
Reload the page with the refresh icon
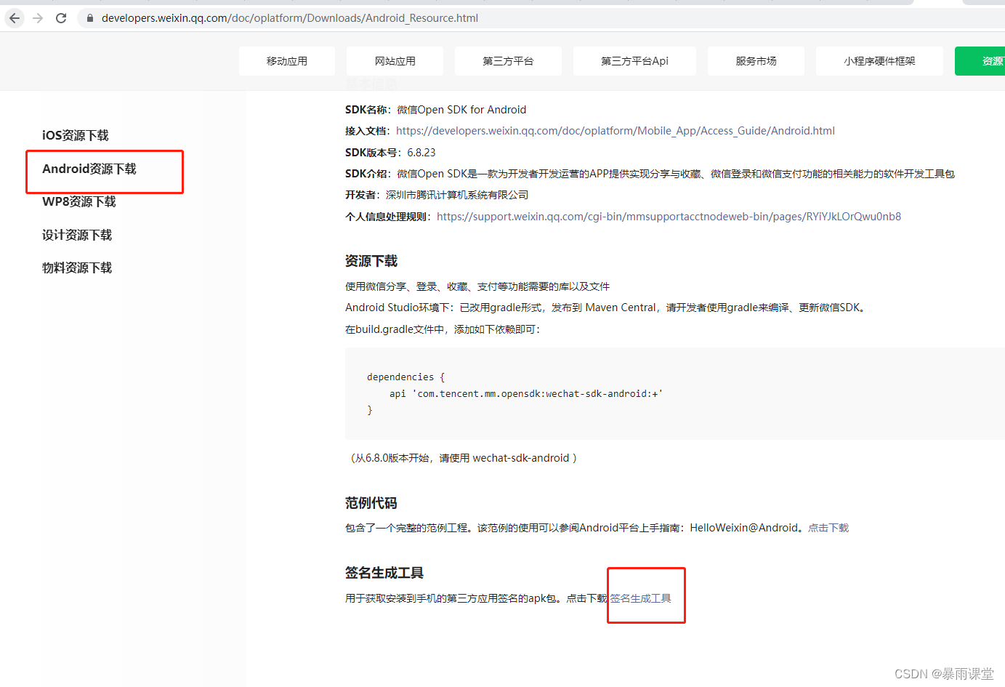[61, 18]
